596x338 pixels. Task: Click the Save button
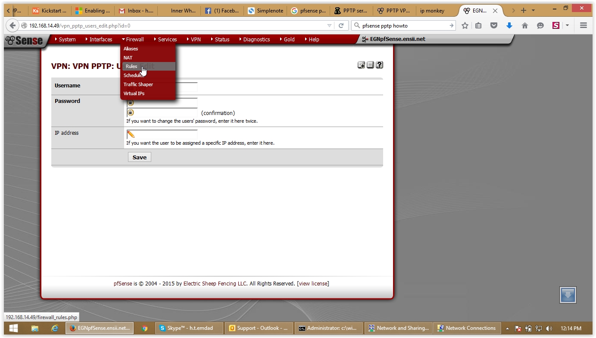coord(140,157)
